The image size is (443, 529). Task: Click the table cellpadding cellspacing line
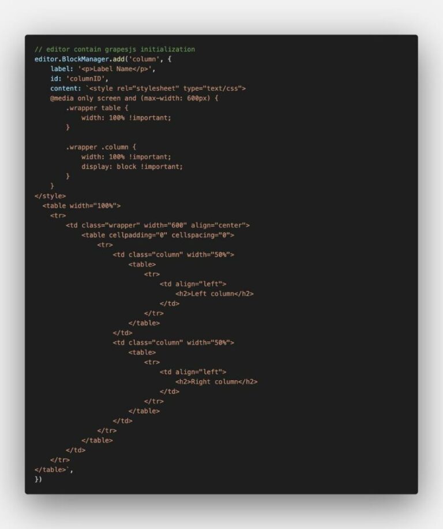[158, 235]
